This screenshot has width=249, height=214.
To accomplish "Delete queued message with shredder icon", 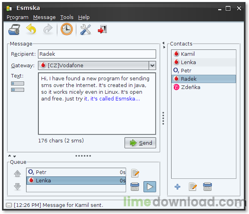I will pos(135,187).
